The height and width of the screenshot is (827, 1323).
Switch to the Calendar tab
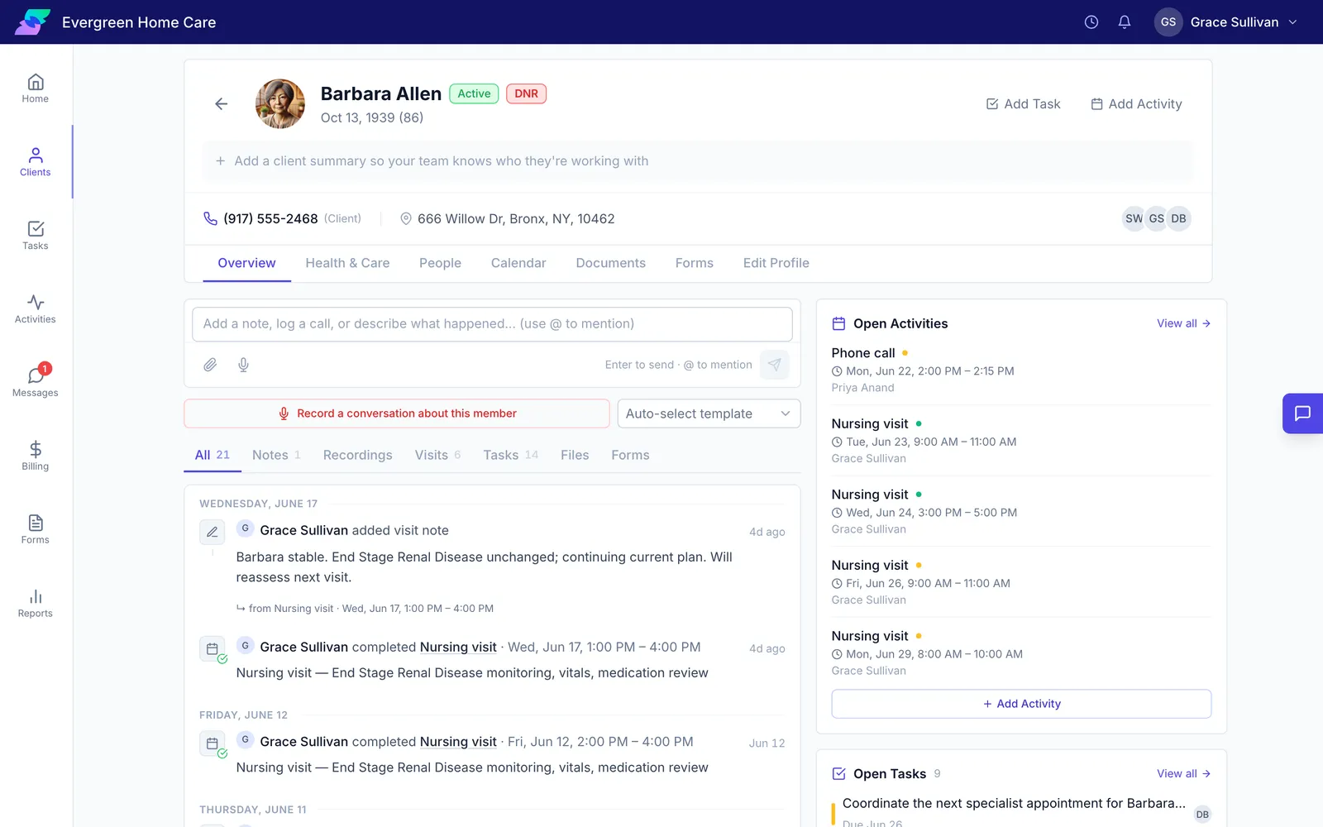518,263
